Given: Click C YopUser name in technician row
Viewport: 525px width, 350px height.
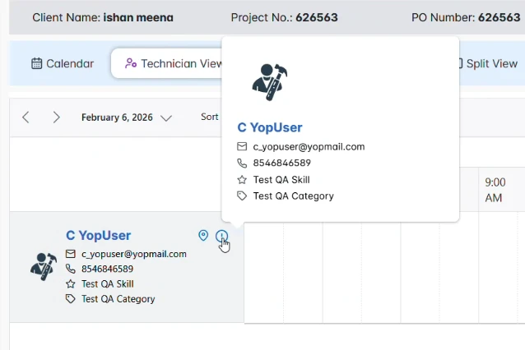Looking at the screenshot, I should pos(98,236).
